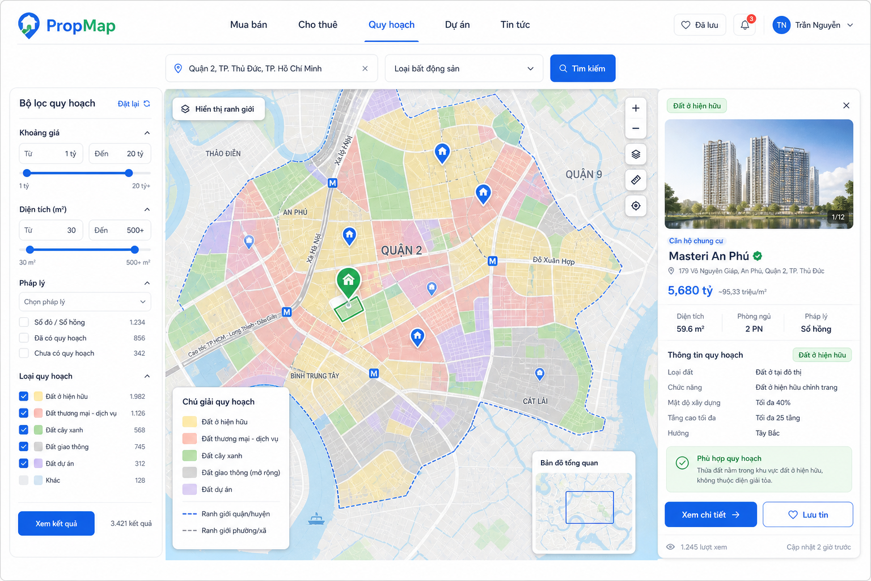This screenshot has width=871, height=581.
Task: Zoom out on the map
Action: [636, 129]
